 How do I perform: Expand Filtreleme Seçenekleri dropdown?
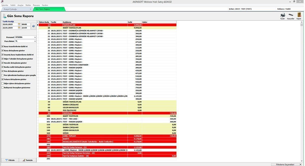tap(300, 164)
